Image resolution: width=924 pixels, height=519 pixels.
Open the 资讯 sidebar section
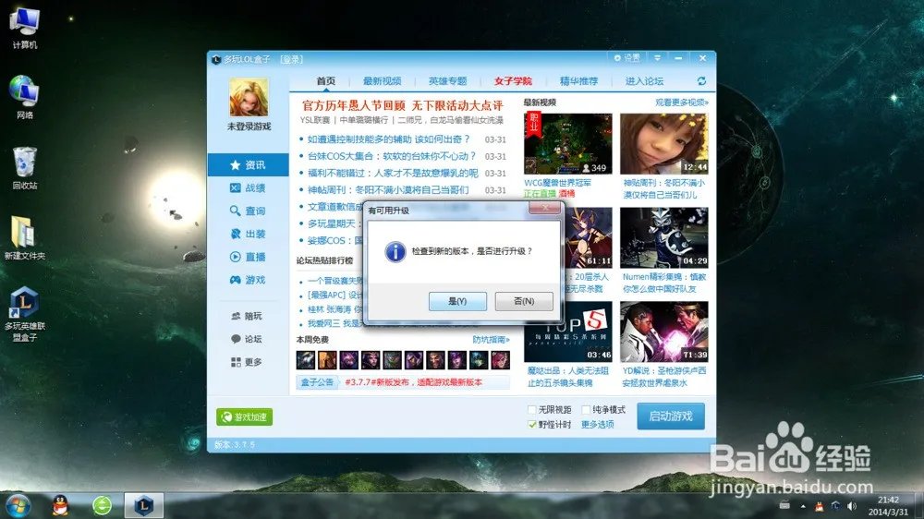pos(248,165)
